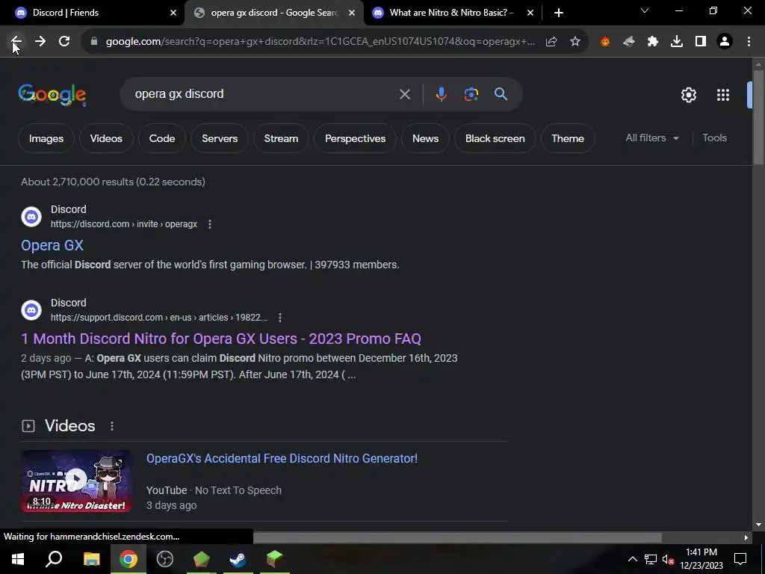Open Windows taskbar search
The width and height of the screenshot is (765, 574).
(x=54, y=559)
